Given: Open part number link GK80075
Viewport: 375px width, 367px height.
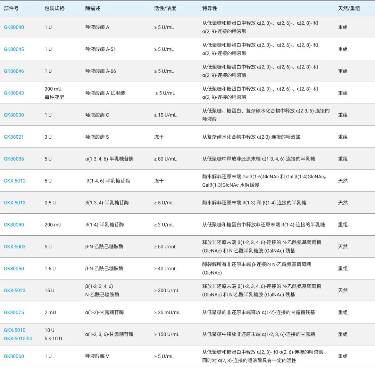Looking at the screenshot, I should coord(14,312).
